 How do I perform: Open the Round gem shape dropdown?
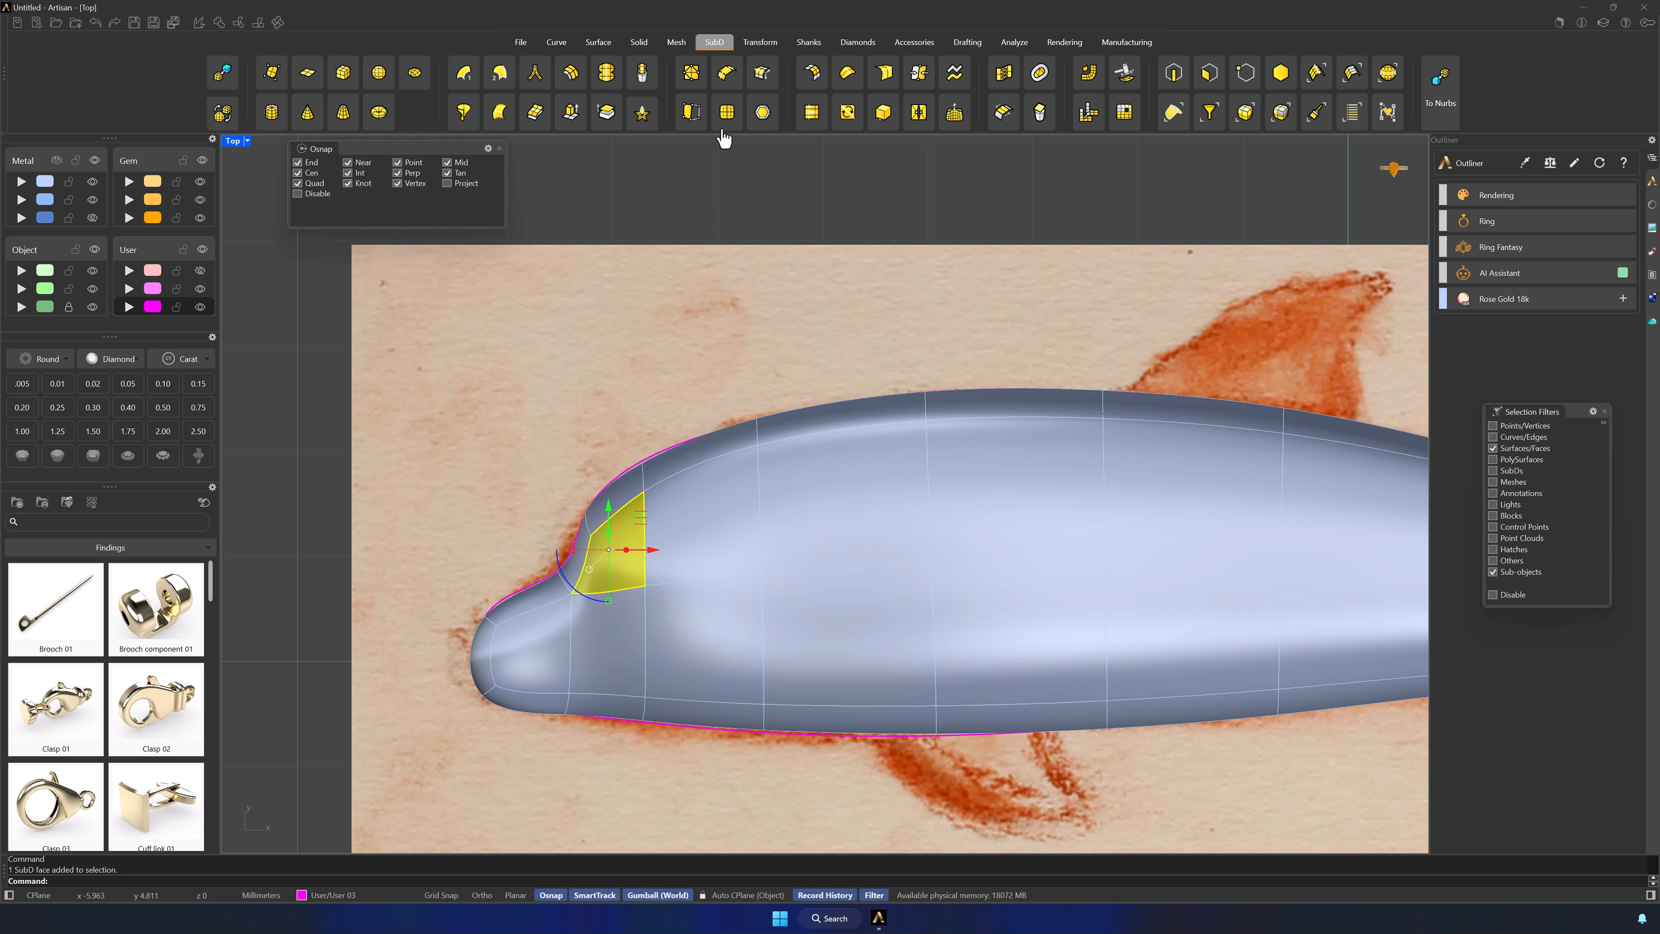click(x=45, y=359)
